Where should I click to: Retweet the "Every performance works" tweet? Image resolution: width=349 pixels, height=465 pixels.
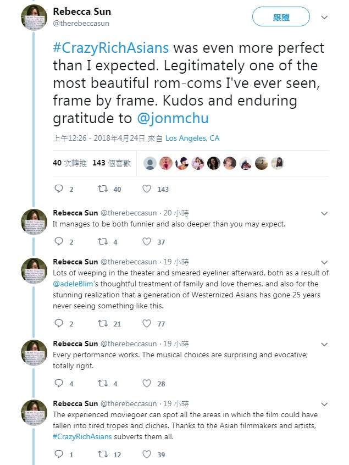click(x=102, y=384)
